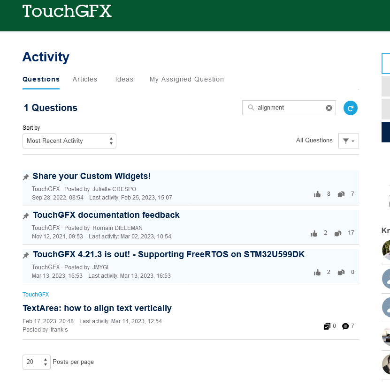Image resolution: width=390 pixels, height=385 pixels.
Task: Click the Activity page heading
Action: (x=46, y=57)
